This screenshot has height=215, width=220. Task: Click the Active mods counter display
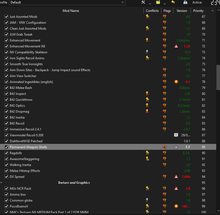click(x=215, y=2)
